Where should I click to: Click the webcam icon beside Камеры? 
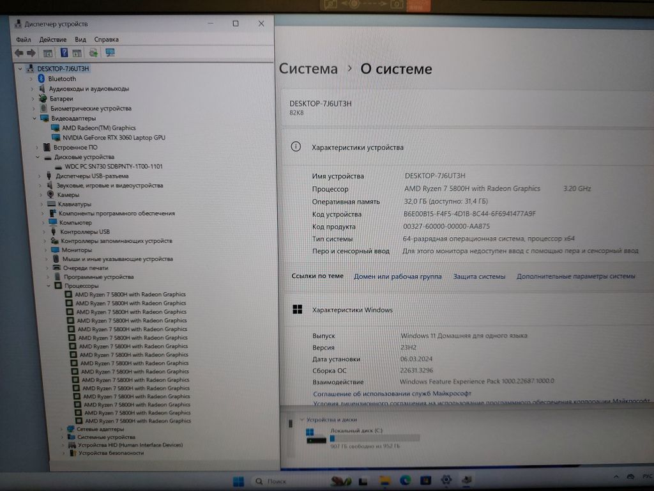tap(50, 194)
